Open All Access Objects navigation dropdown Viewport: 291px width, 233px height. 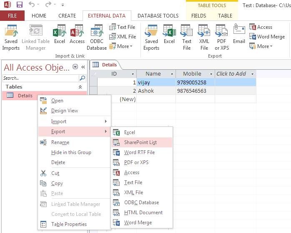(x=75, y=66)
